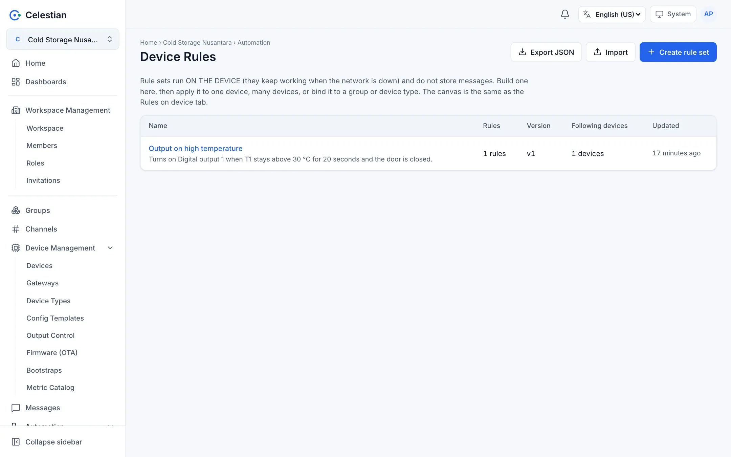731x457 pixels.
Task: Open the Output on high temperature rule set
Action: [196, 148]
